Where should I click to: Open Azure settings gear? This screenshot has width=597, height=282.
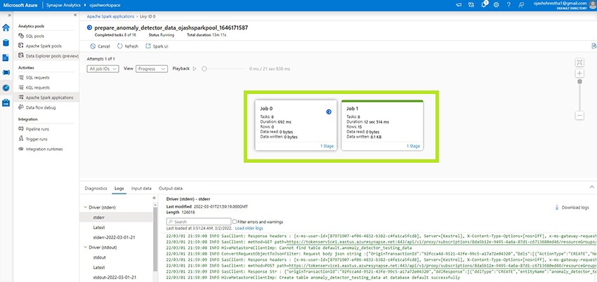tap(496, 5)
